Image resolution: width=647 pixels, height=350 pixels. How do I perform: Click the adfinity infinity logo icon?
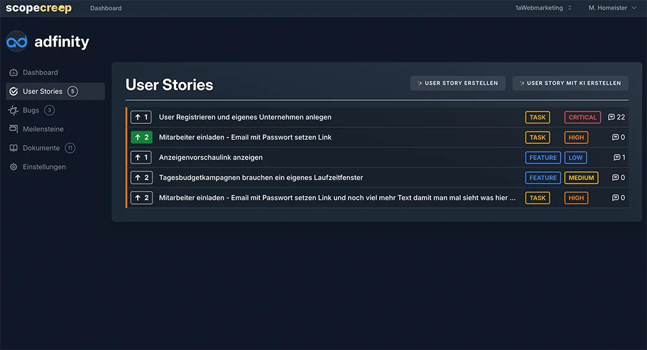tap(16, 42)
